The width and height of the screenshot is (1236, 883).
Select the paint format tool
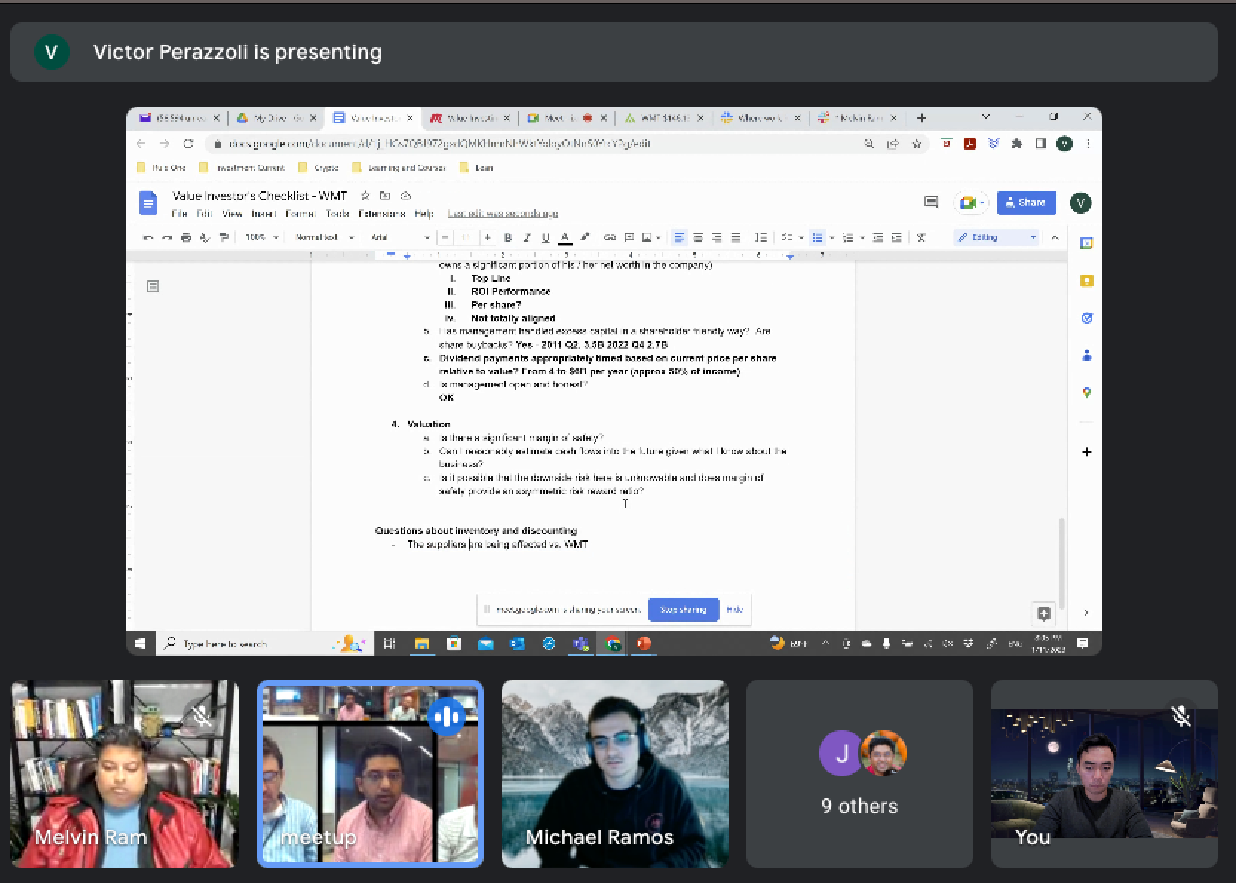point(223,237)
